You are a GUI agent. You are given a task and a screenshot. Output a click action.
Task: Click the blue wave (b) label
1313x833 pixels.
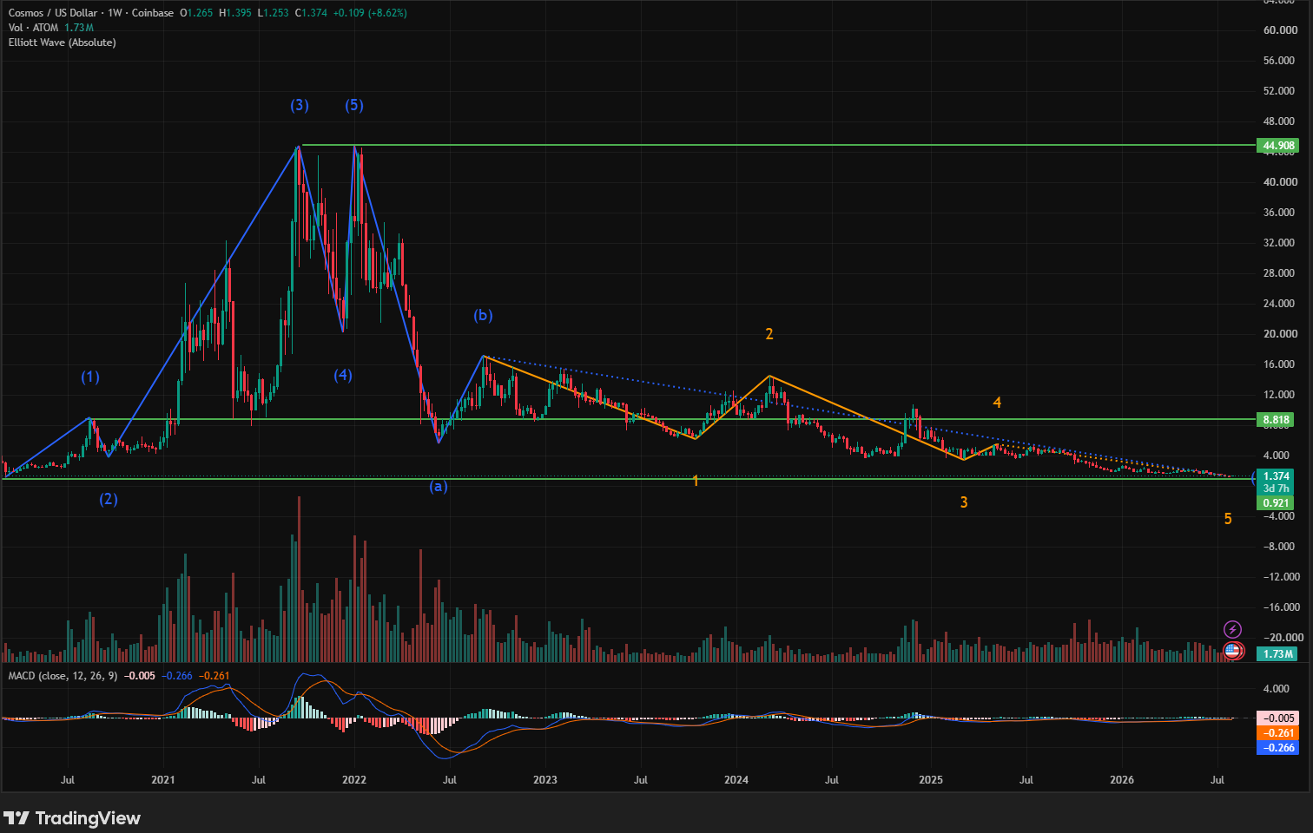coord(483,315)
